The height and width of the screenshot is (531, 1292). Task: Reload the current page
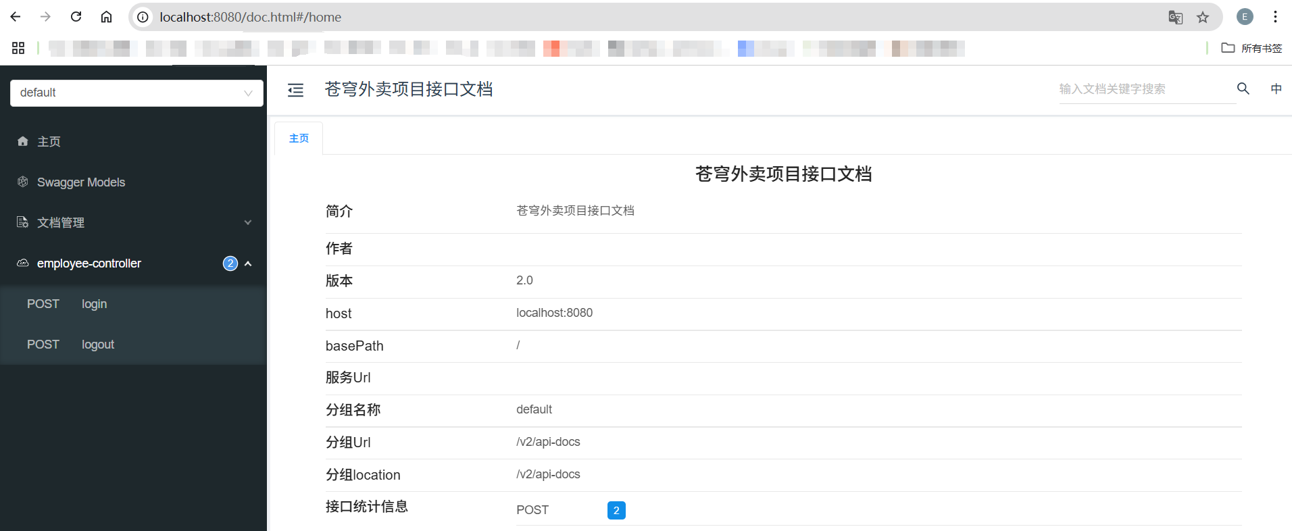pyautogui.click(x=76, y=17)
